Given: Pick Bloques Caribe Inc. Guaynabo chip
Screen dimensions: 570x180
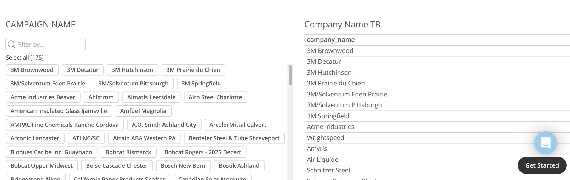Looking at the screenshot, I should coord(51,152).
